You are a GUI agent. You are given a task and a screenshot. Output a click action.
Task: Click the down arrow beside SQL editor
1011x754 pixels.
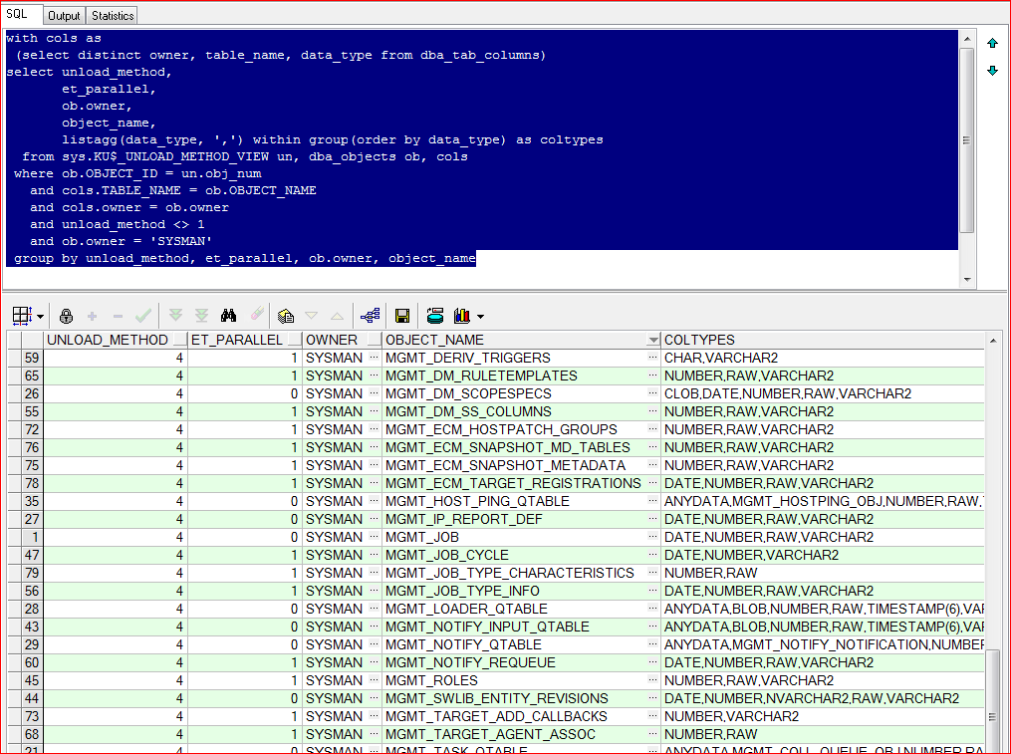992,71
